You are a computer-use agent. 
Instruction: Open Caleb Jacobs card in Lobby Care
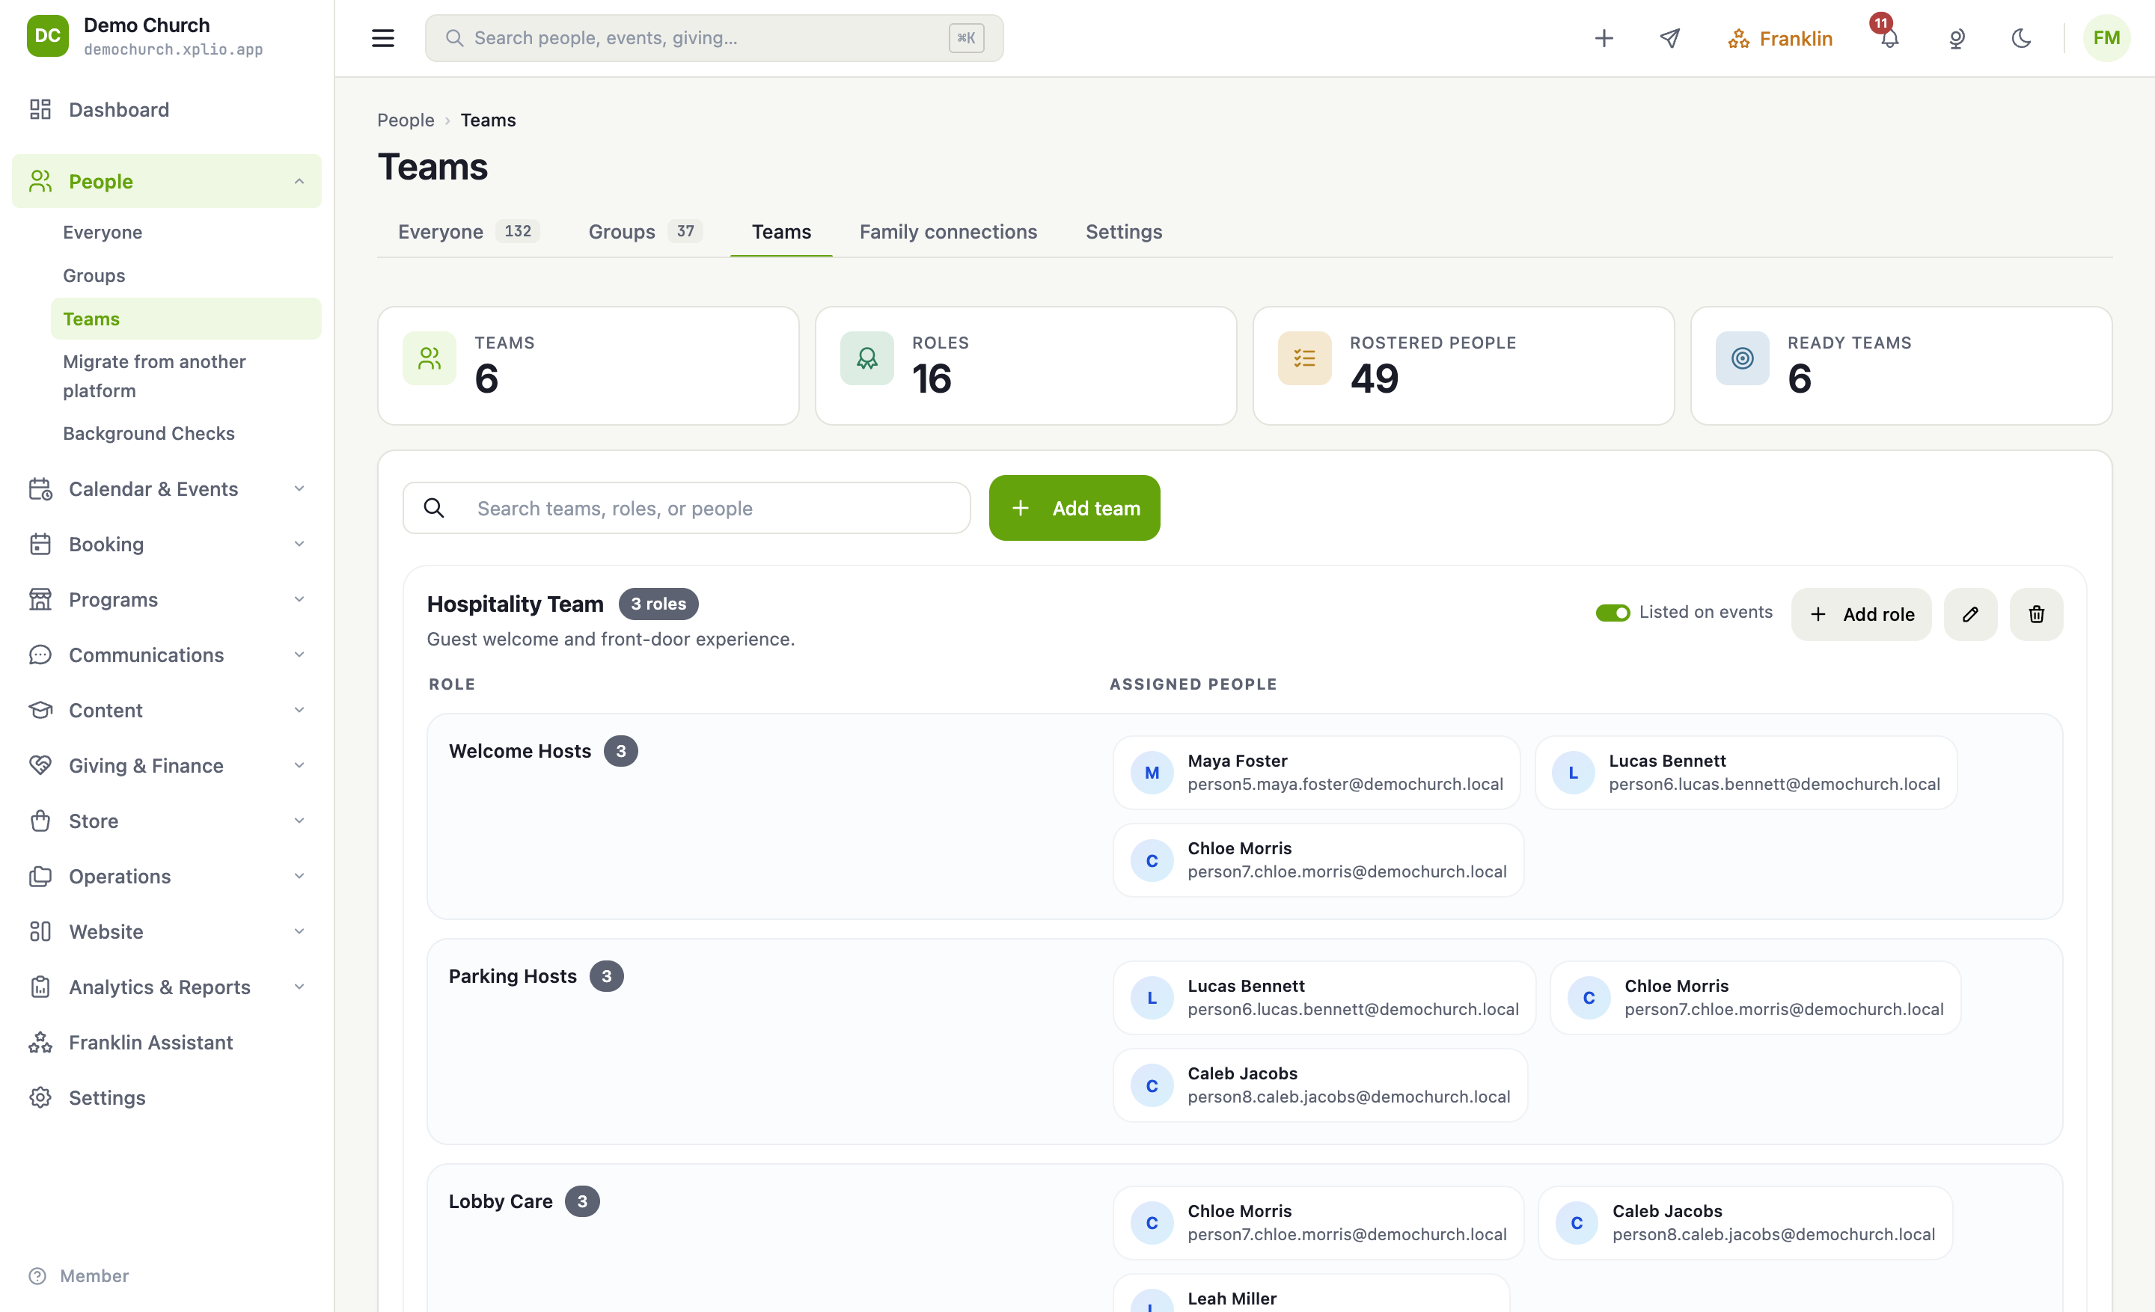[x=1744, y=1222]
